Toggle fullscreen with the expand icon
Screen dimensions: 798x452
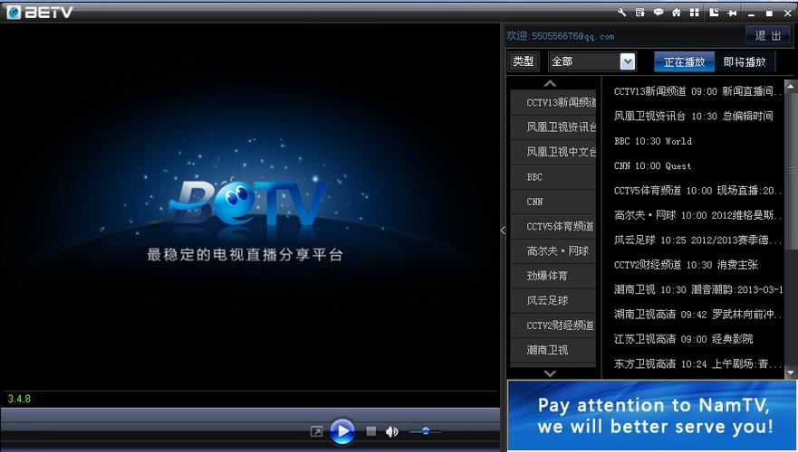coord(316,431)
